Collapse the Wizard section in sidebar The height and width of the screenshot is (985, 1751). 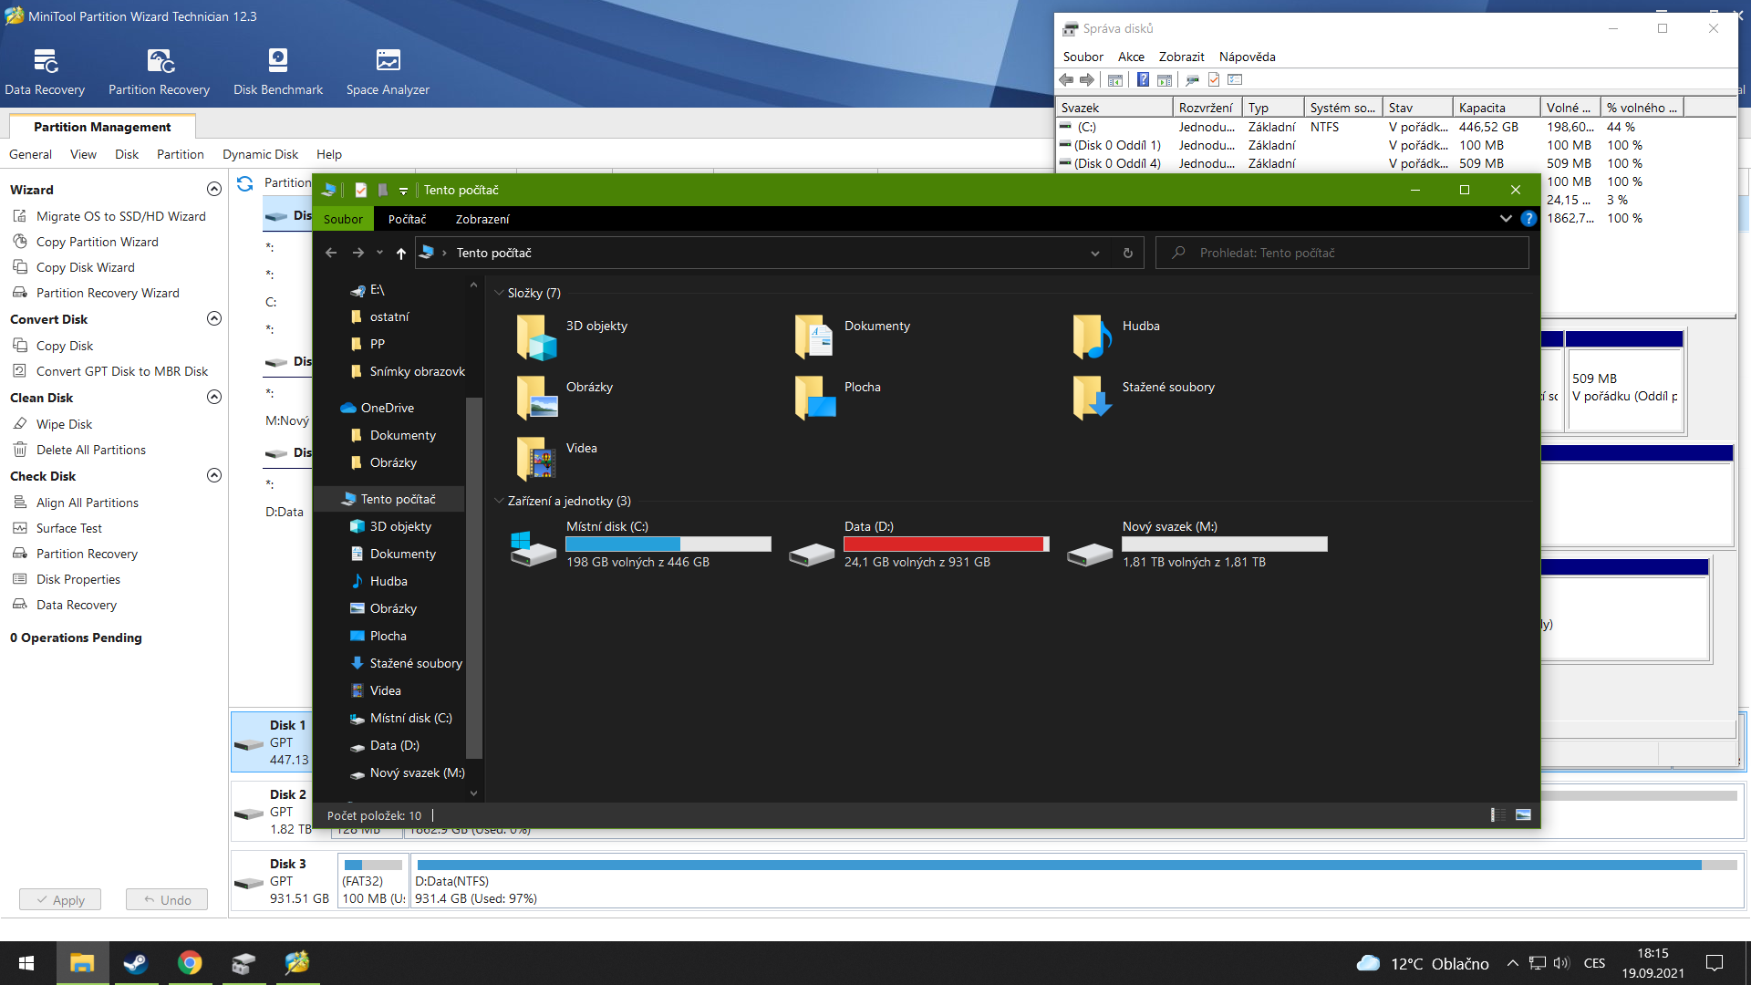click(x=214, y=189)
